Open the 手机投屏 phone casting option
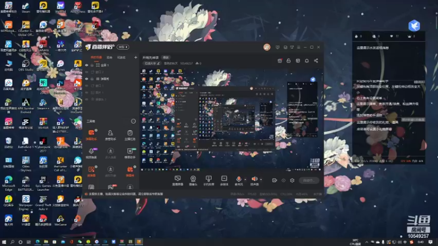The image size is (438, 246). click(209, 180)
